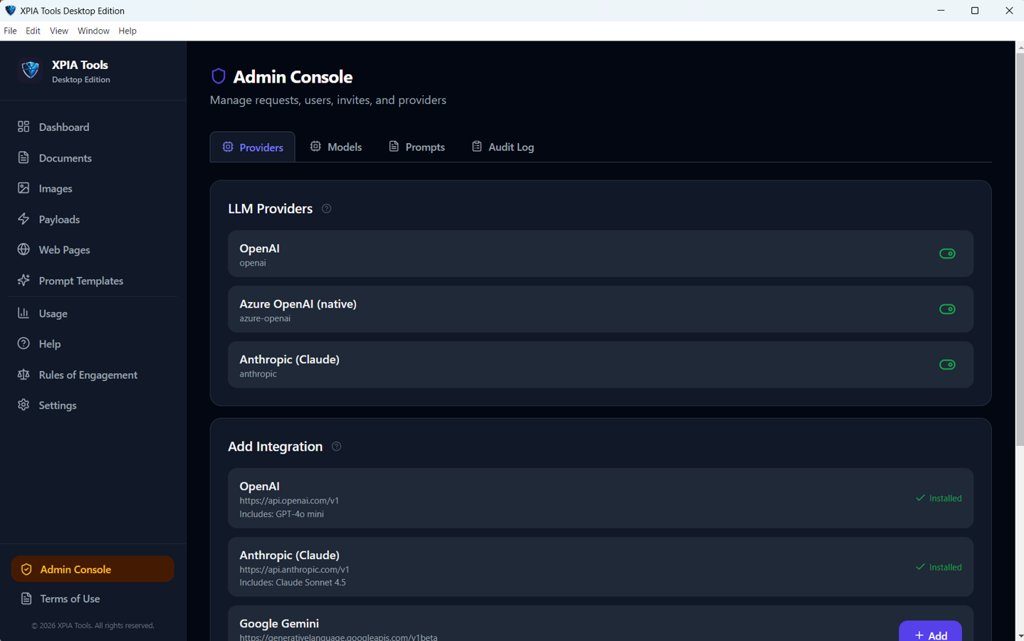Click the Prompt Templates sparkle icon
This screenshot has height=641, width=1024.
pyautogui.click(x=23, y=280)
